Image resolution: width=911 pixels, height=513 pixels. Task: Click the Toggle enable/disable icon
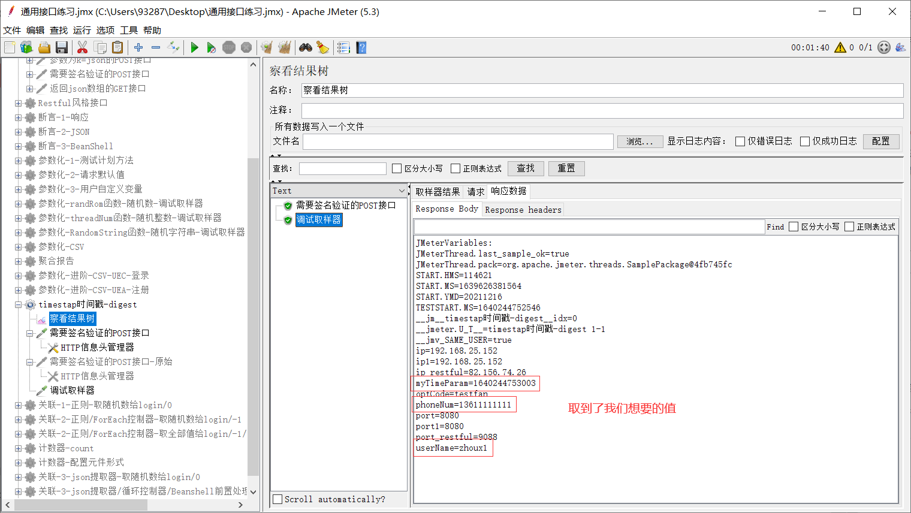tap(173, 47)
